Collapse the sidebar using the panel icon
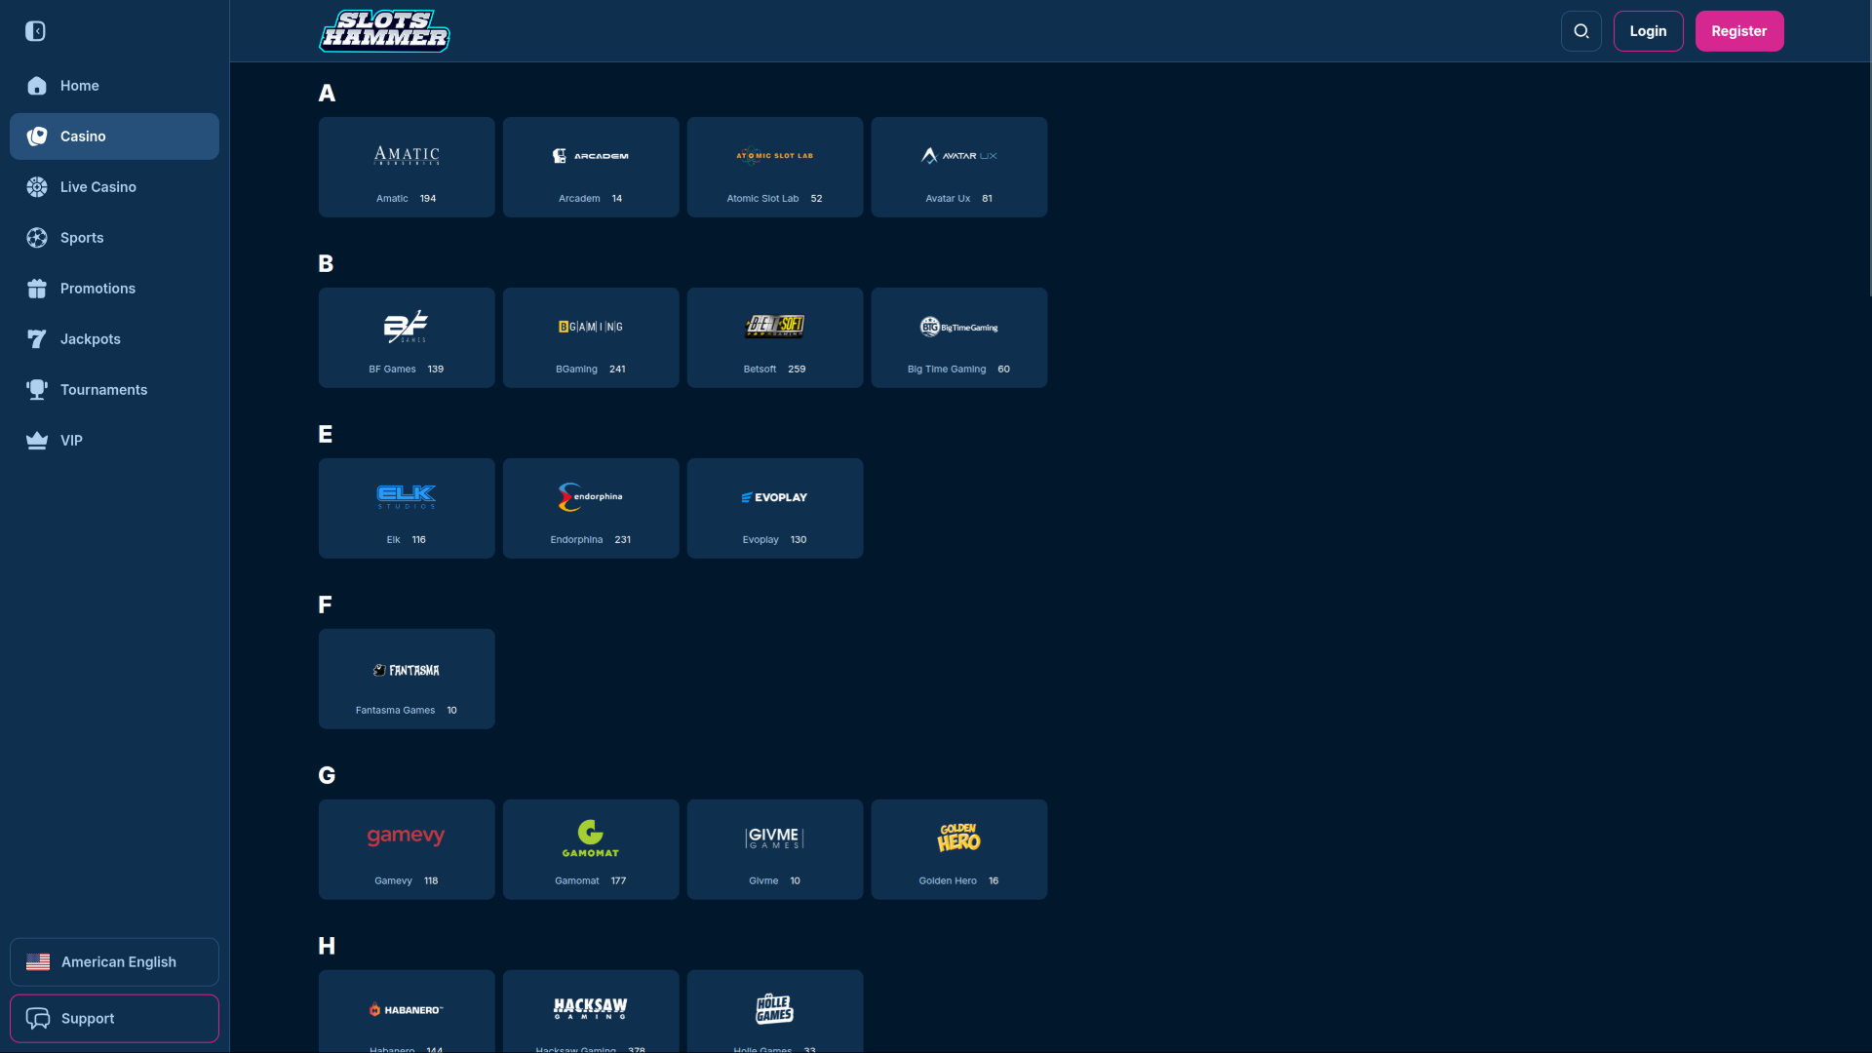Viewport: 1872px width, 1053px height. [x=36, y=31]
